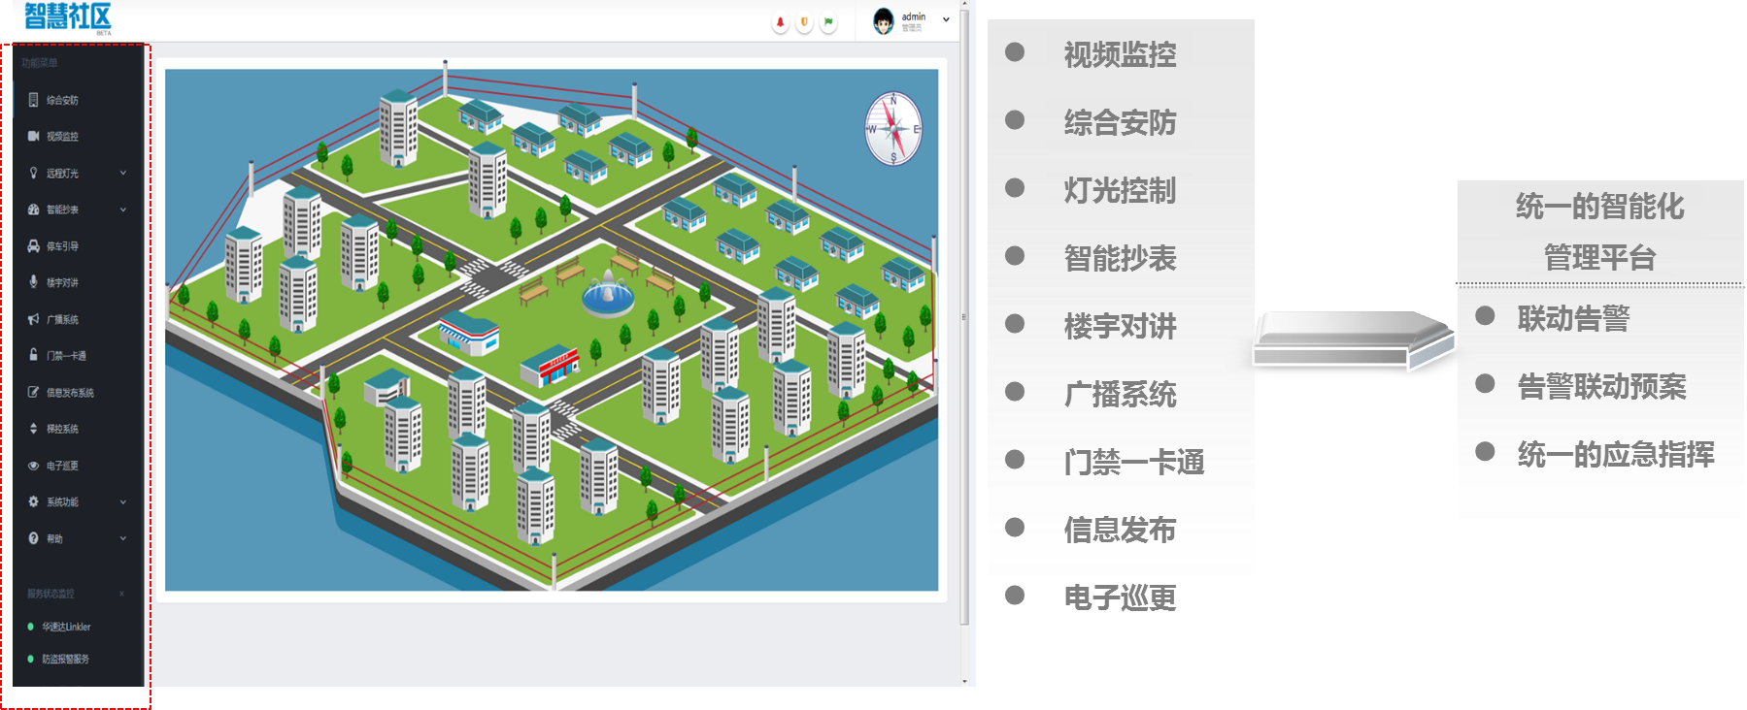This screenshot has width=1747, height=710.
Task: Expand the 智能抄表 submenu chevron
Action: click(x=123, y=210)
